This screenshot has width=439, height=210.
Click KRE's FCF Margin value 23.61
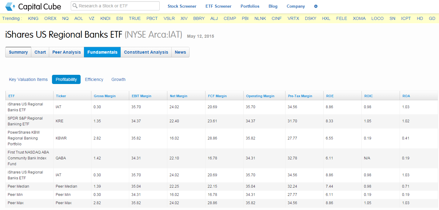213,121
